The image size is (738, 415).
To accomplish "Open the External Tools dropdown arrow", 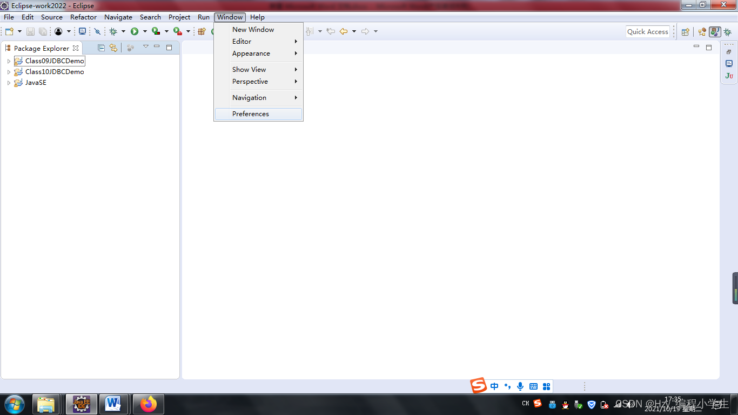I will pos(188,31).
